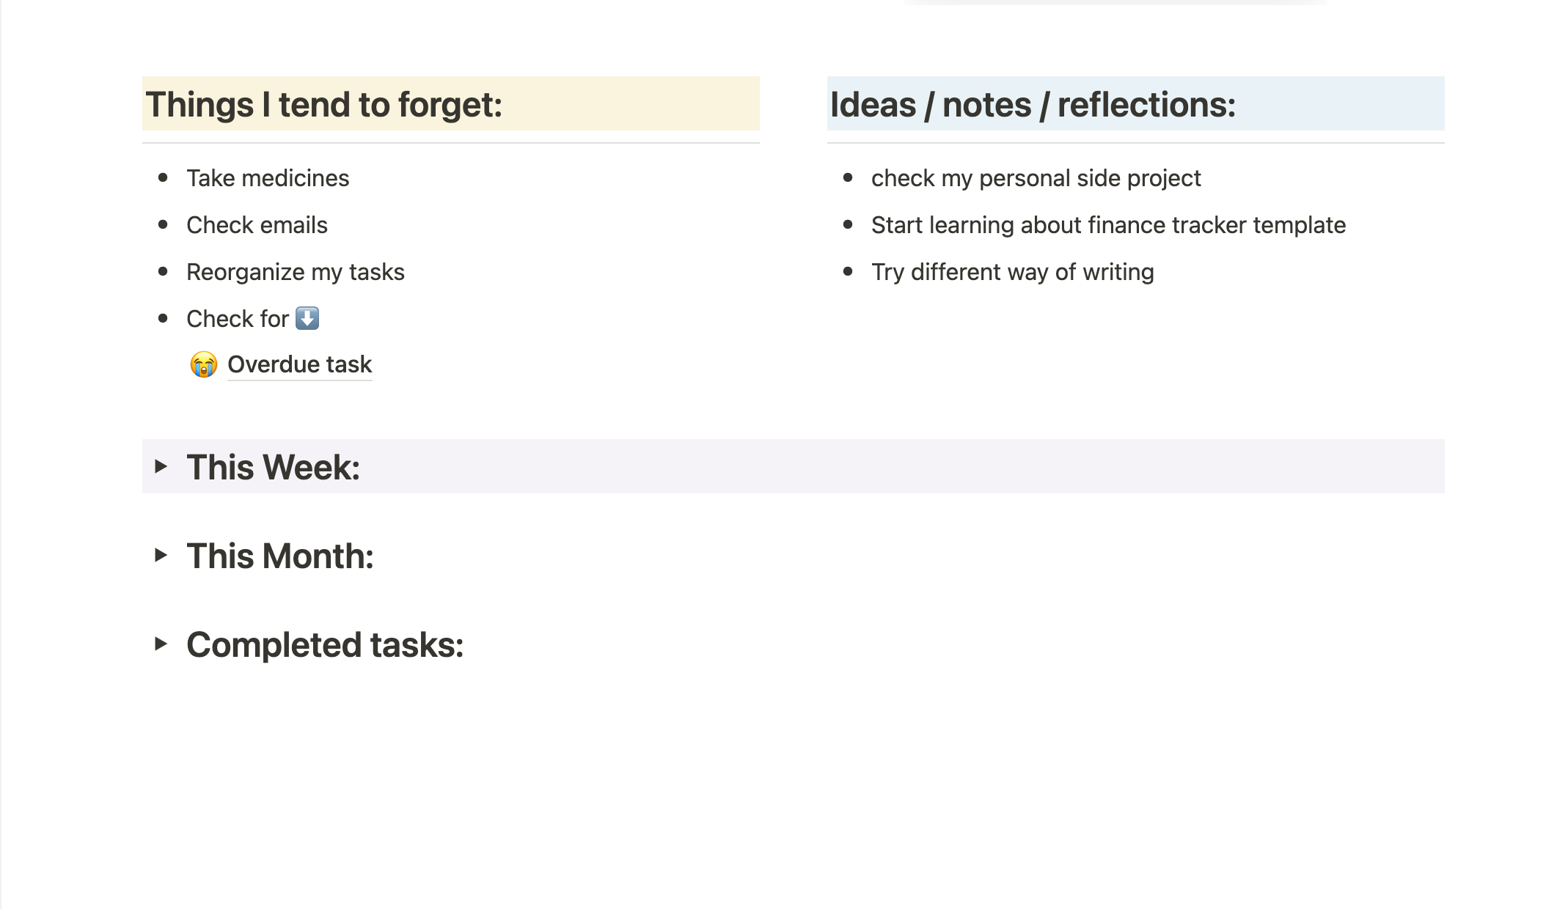Click the down arrow emoji icon
This screenshot has width=1568, height=909.
point(307,318)
